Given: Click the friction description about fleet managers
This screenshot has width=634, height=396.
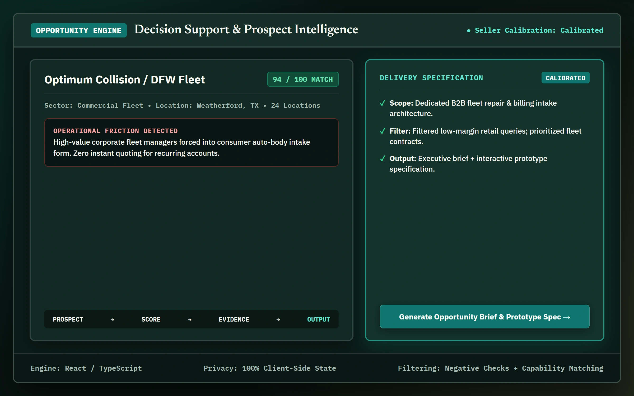Looking at the screenshot, I should (182, 148).
